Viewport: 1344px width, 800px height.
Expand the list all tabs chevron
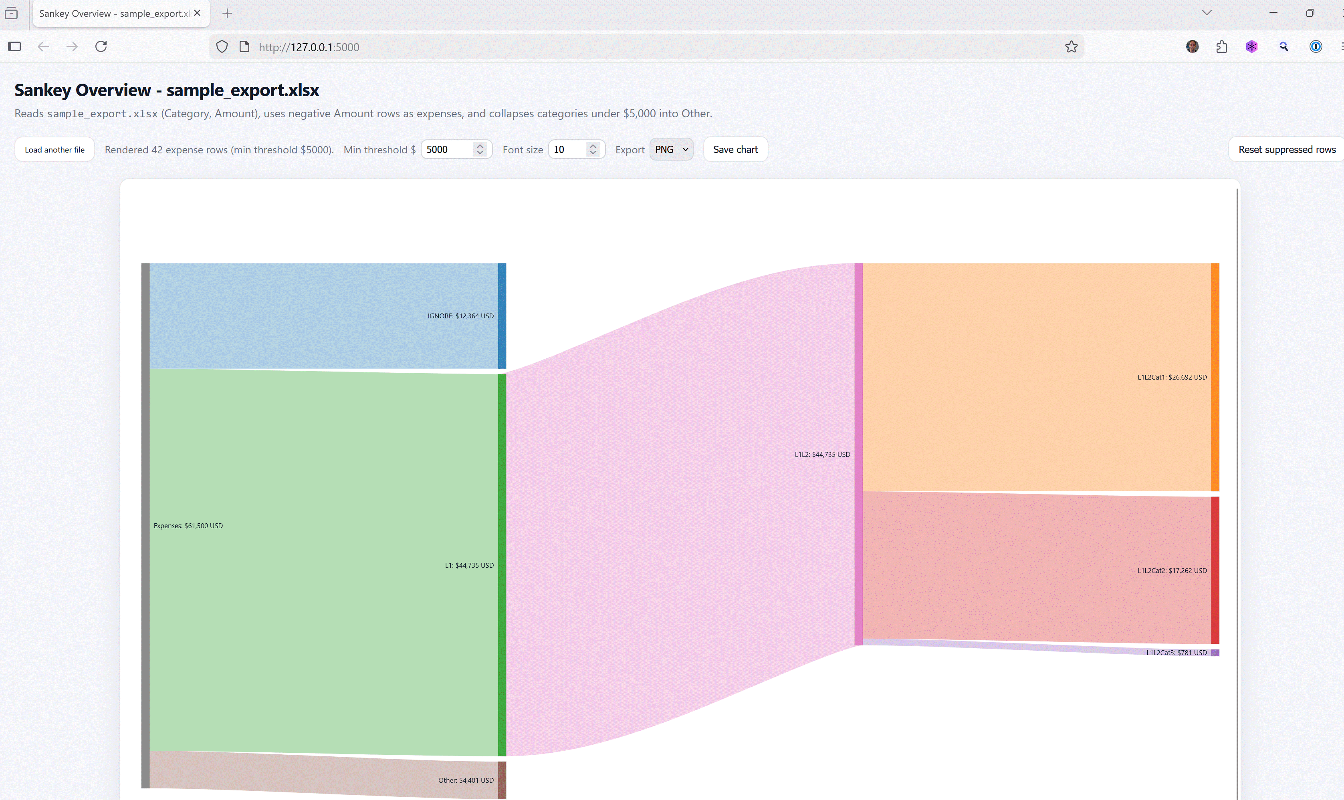[x=1207, y=12]
